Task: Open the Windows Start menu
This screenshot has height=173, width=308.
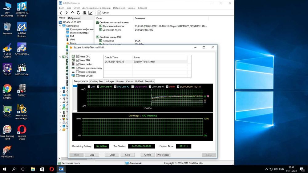Action: 5,169
